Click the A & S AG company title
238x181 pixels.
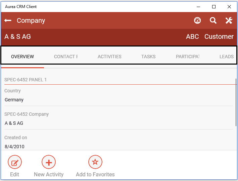click(x=18, y=37)
